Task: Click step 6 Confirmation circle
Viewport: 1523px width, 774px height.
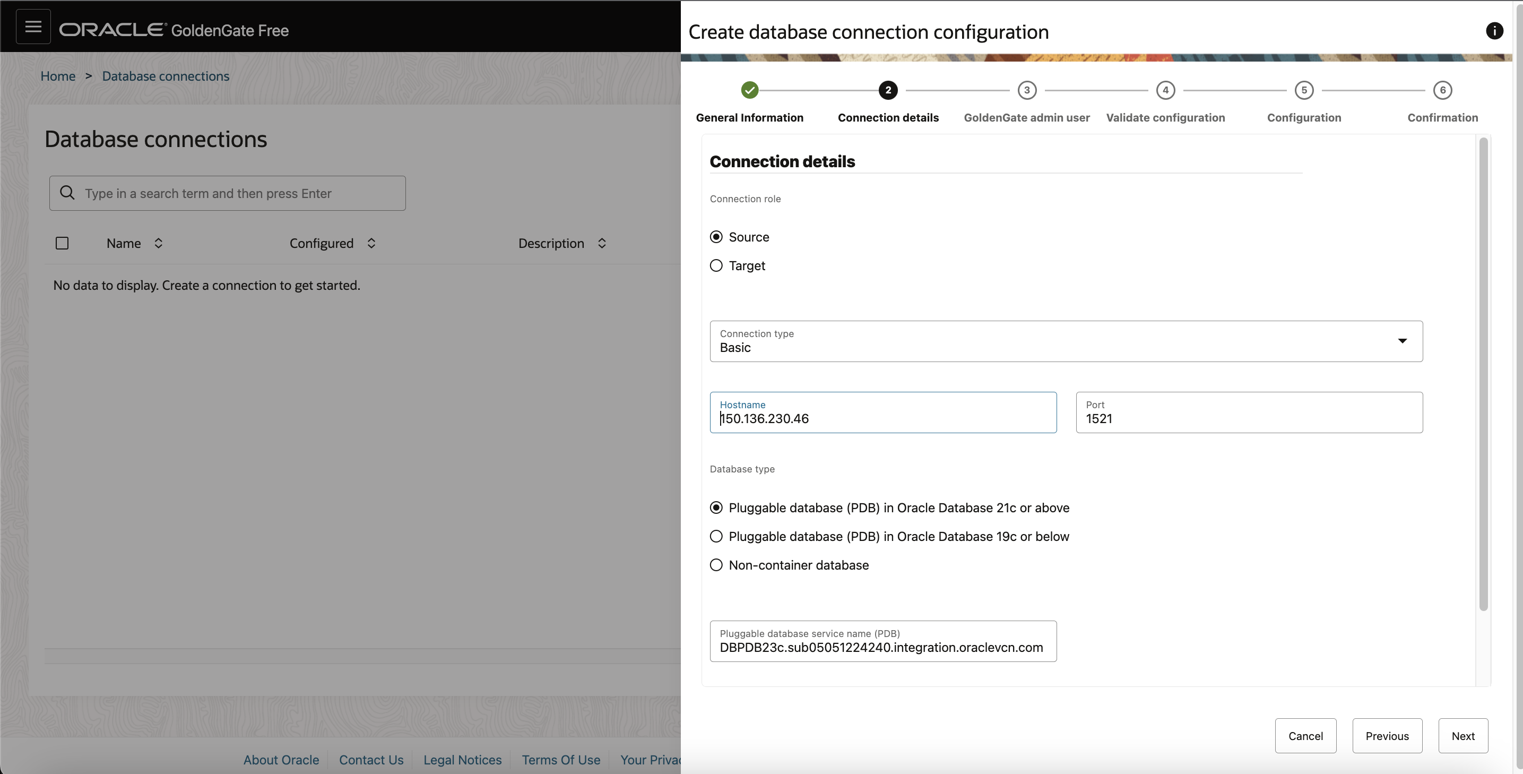Action: [x=1442, y=90]
